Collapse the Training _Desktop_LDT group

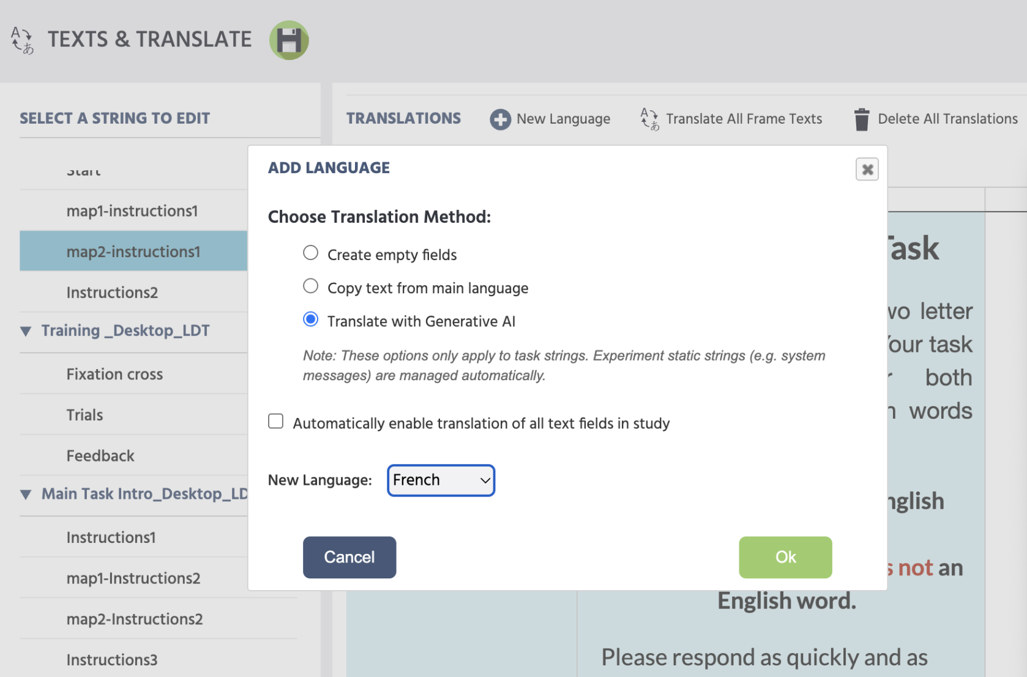26,331
